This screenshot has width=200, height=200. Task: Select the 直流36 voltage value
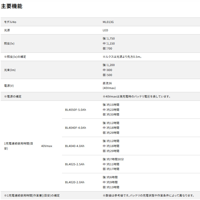[x=107, y=83]
